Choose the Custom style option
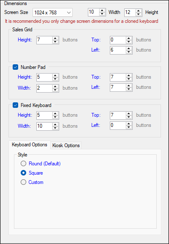 (x=23, y=182)
